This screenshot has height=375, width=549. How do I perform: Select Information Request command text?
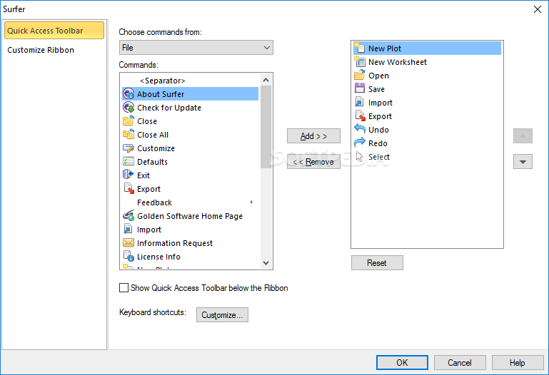pyautogui.click(x=175, y=243)
